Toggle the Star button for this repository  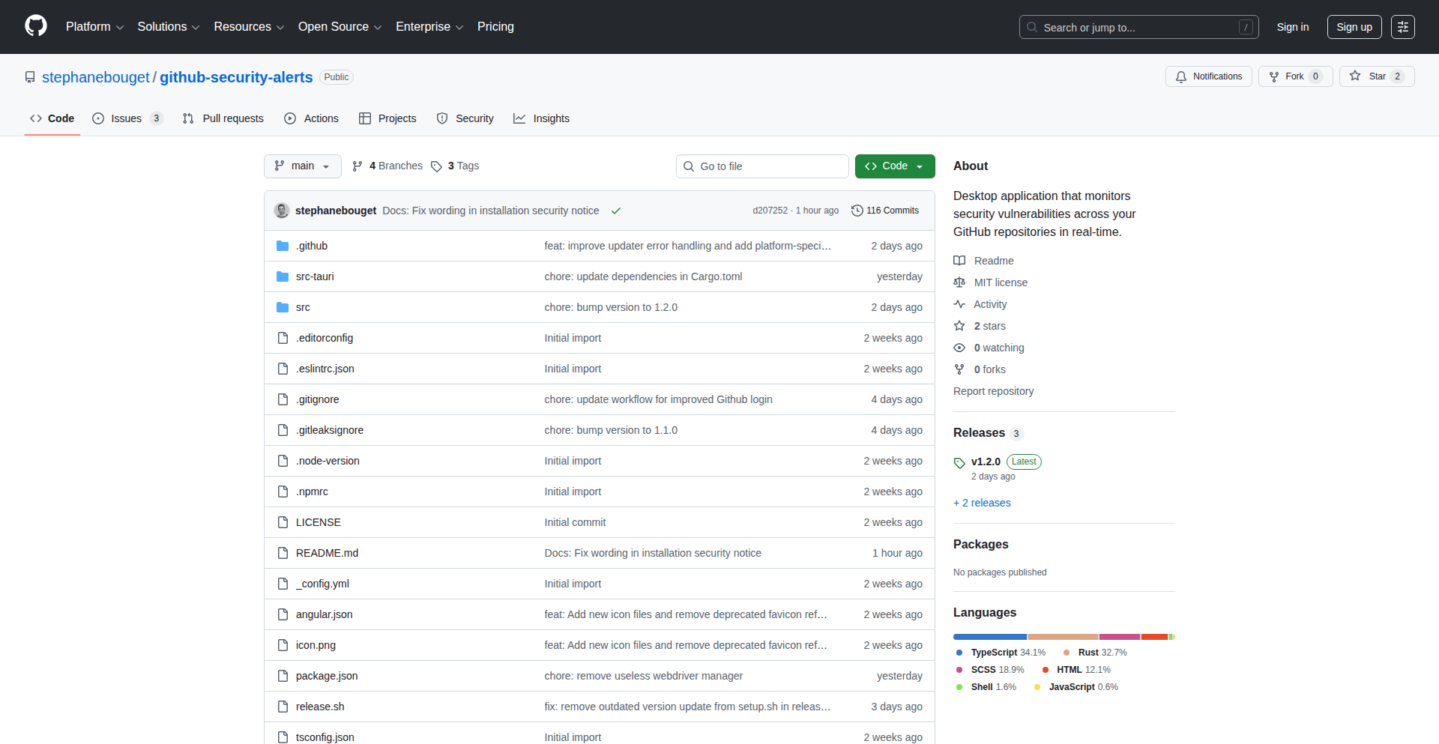1376,76
